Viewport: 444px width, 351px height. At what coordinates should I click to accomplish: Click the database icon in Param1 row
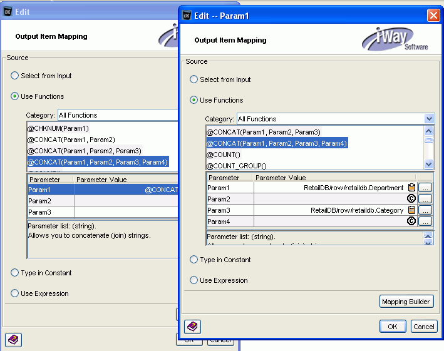411,187
